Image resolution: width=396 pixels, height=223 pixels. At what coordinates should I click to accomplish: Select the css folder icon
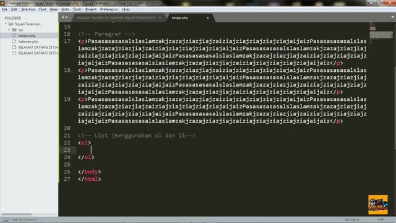click(14, 30)
